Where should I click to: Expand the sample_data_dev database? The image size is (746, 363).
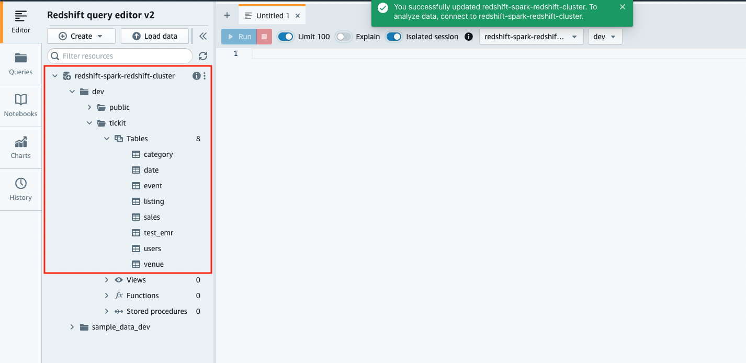tap(72, 327)
